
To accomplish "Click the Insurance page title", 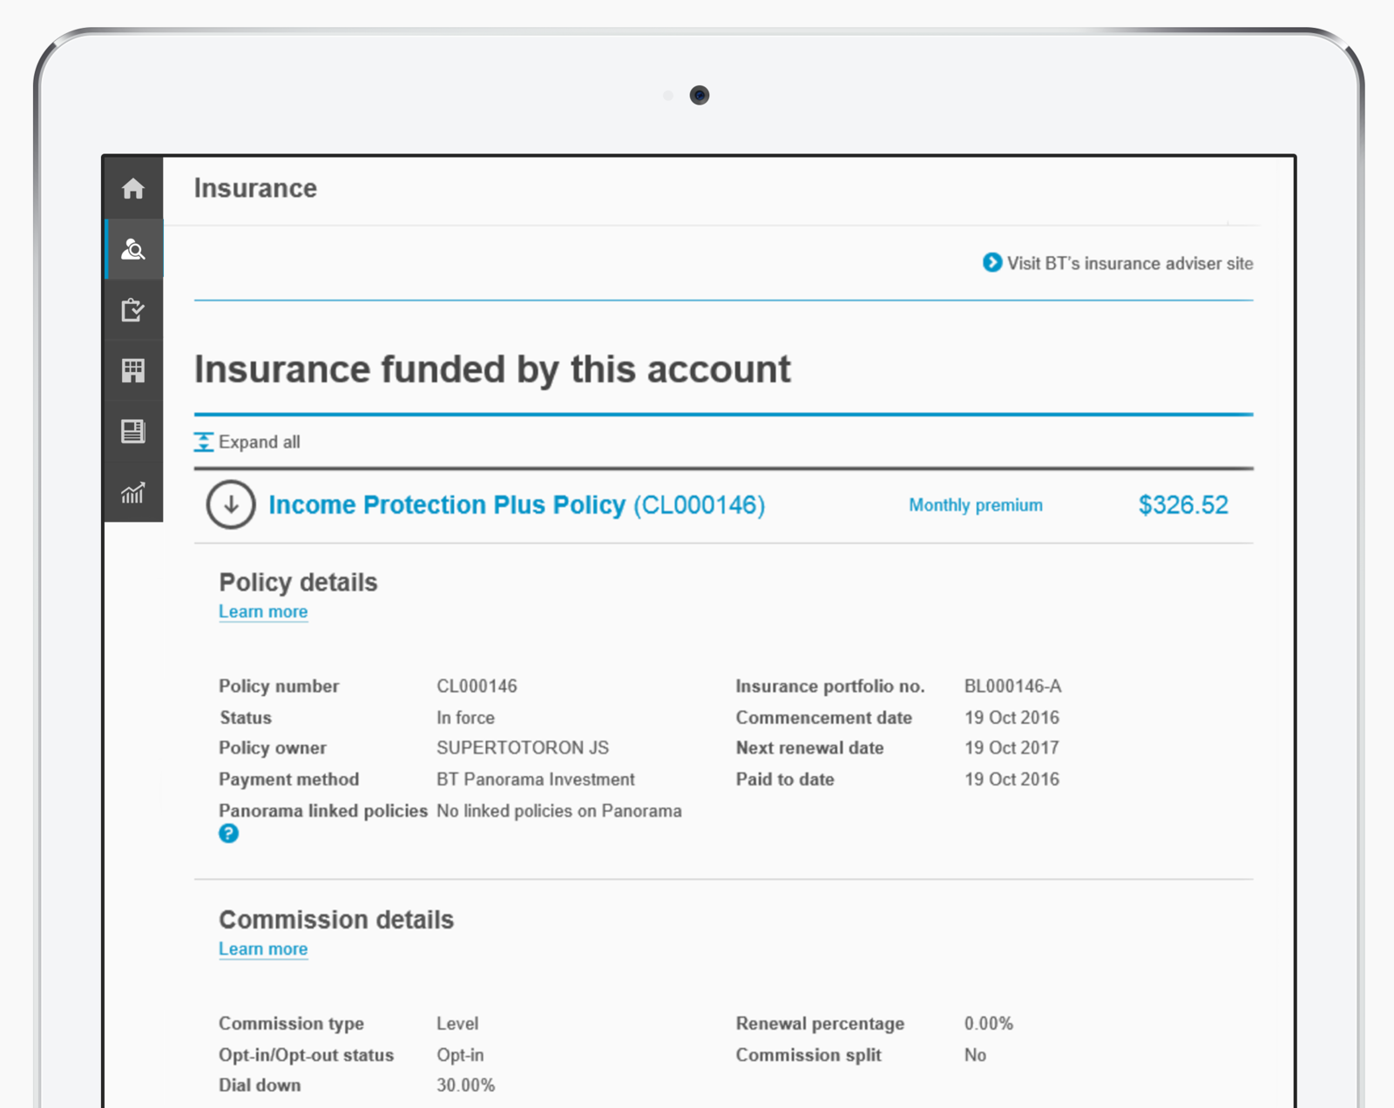I will point(255,188).
